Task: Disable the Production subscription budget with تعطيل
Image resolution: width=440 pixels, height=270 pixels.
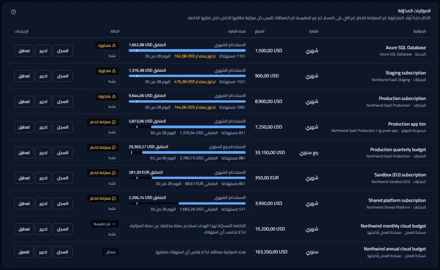Action: 24,102
